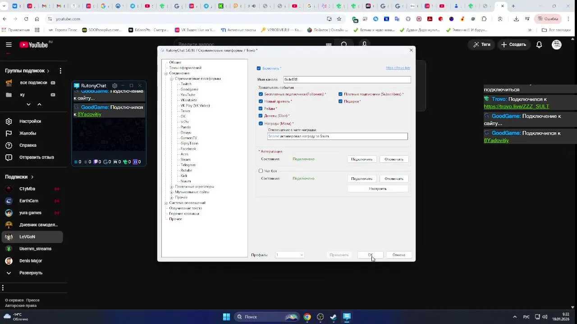Select Telegram in the platforms tree

pos(188,165)
